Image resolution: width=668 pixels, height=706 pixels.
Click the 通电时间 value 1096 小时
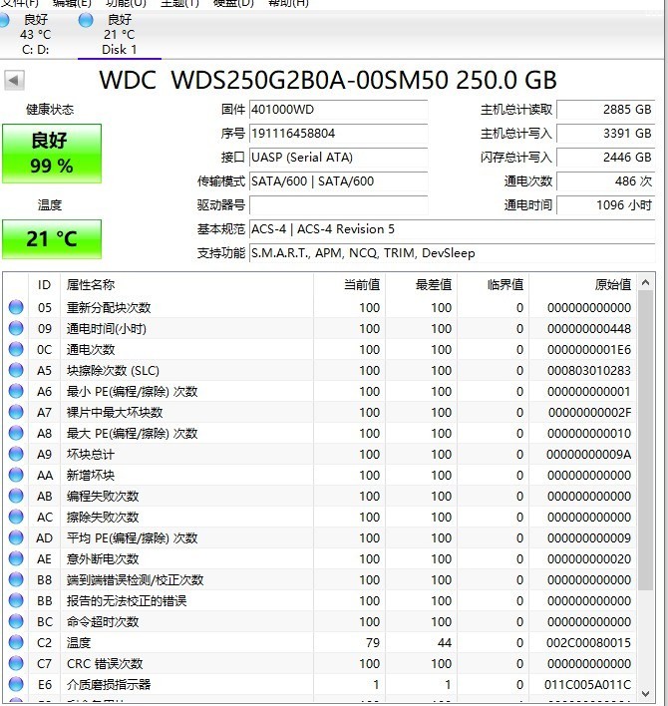[x=606, y=205]
